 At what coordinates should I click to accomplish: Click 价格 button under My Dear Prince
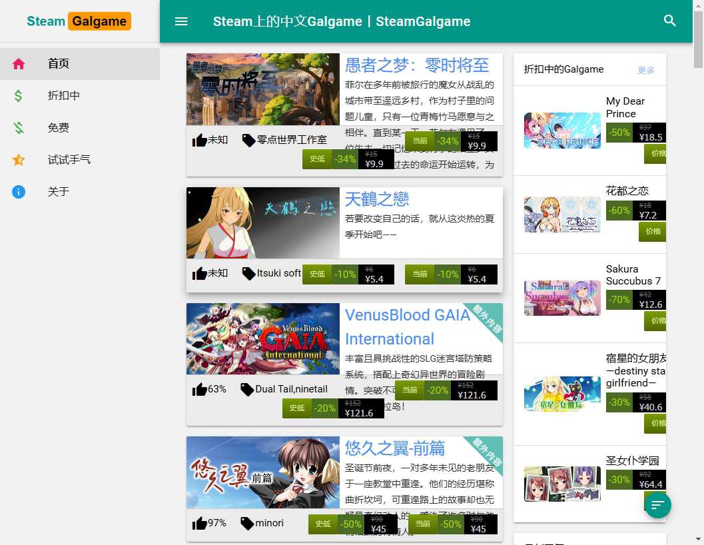[x=655, y=154]
